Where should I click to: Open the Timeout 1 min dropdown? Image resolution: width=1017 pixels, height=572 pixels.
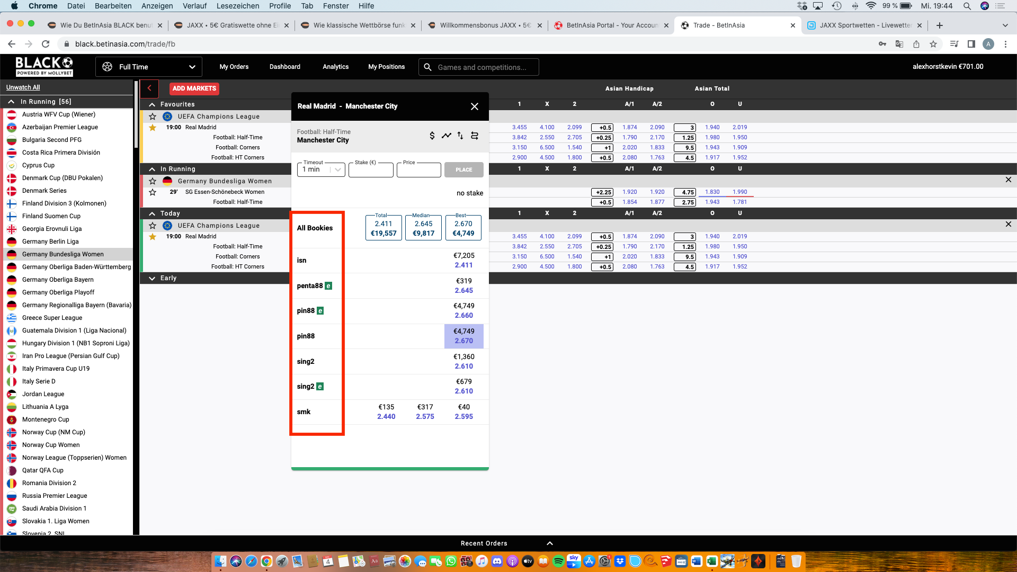click(321, 169)
